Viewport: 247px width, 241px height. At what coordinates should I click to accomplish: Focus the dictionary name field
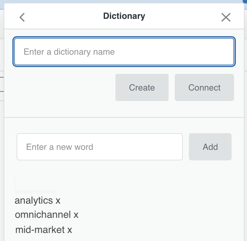pyautogui.click(x=124, y=52)
